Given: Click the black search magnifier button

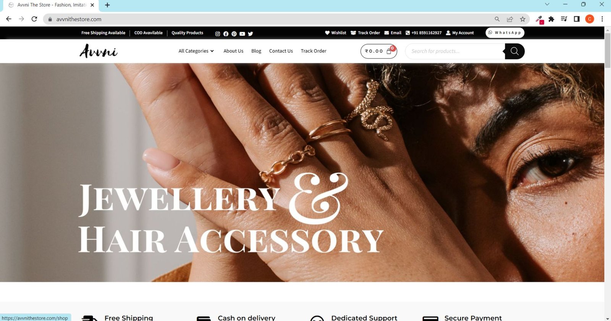Looking at the screenshot, I should click(x=514, y=51).
